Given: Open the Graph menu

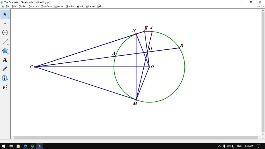Looking at the screenshot, I should click(80, 6).
